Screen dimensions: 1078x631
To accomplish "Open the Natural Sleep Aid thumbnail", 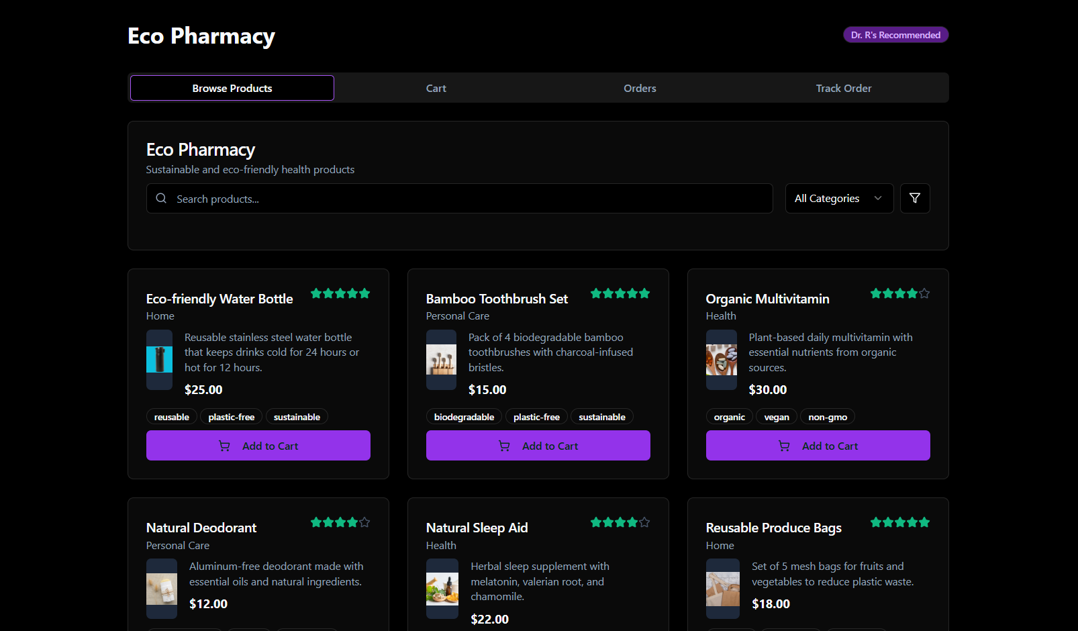I will pyautogui.click(x=442, y=589).
